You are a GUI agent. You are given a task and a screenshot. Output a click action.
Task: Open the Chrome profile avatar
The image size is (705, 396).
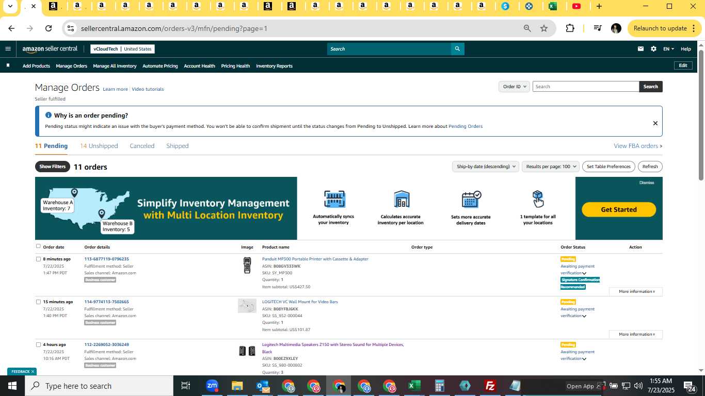616,28
